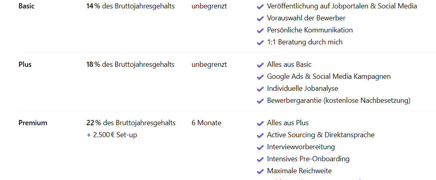This screenshot has height=180, width=436.
Task: Click checkmark beside Persönliche Kommunikation
Action: click(x=260, y=31)
